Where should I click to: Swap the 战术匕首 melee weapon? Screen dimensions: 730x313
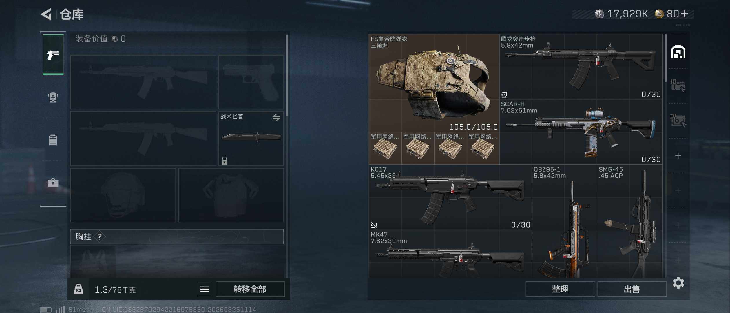point(276,117)
